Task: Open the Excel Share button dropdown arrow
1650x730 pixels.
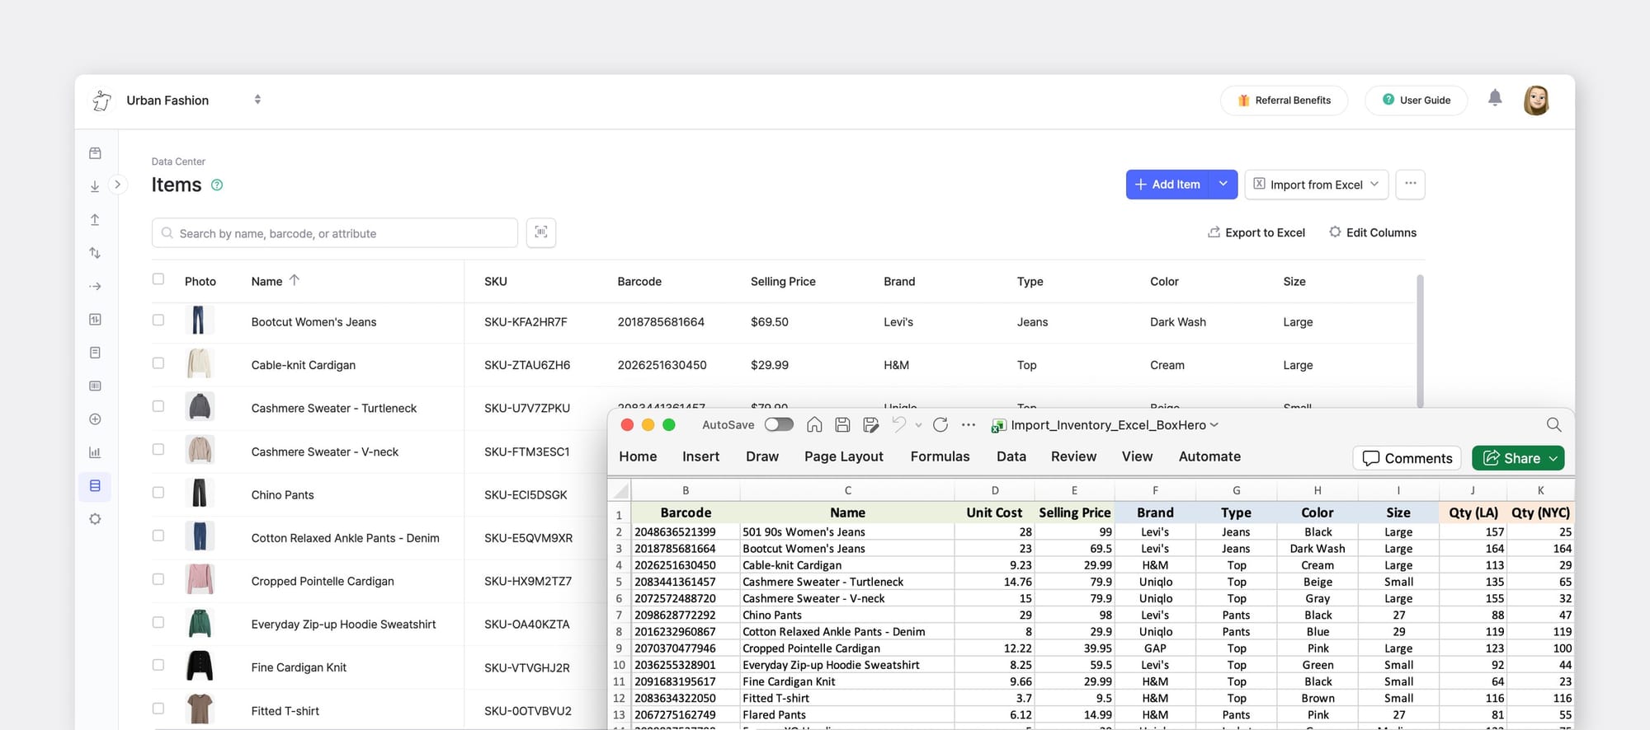Action: point(1553,458)
